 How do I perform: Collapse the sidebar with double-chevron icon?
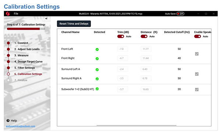46,18
